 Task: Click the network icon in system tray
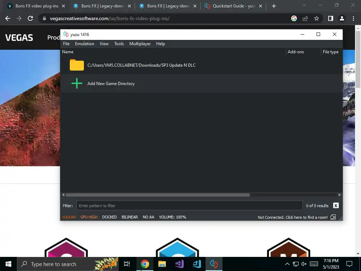tap(296, 264)
